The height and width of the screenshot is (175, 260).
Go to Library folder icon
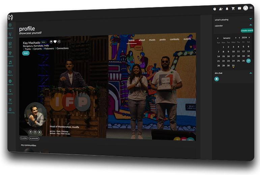10,72
